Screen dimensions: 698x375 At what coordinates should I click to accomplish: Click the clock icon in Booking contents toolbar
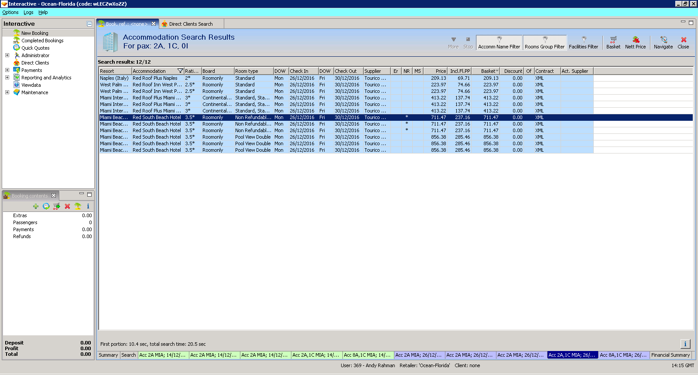(46, 206)
